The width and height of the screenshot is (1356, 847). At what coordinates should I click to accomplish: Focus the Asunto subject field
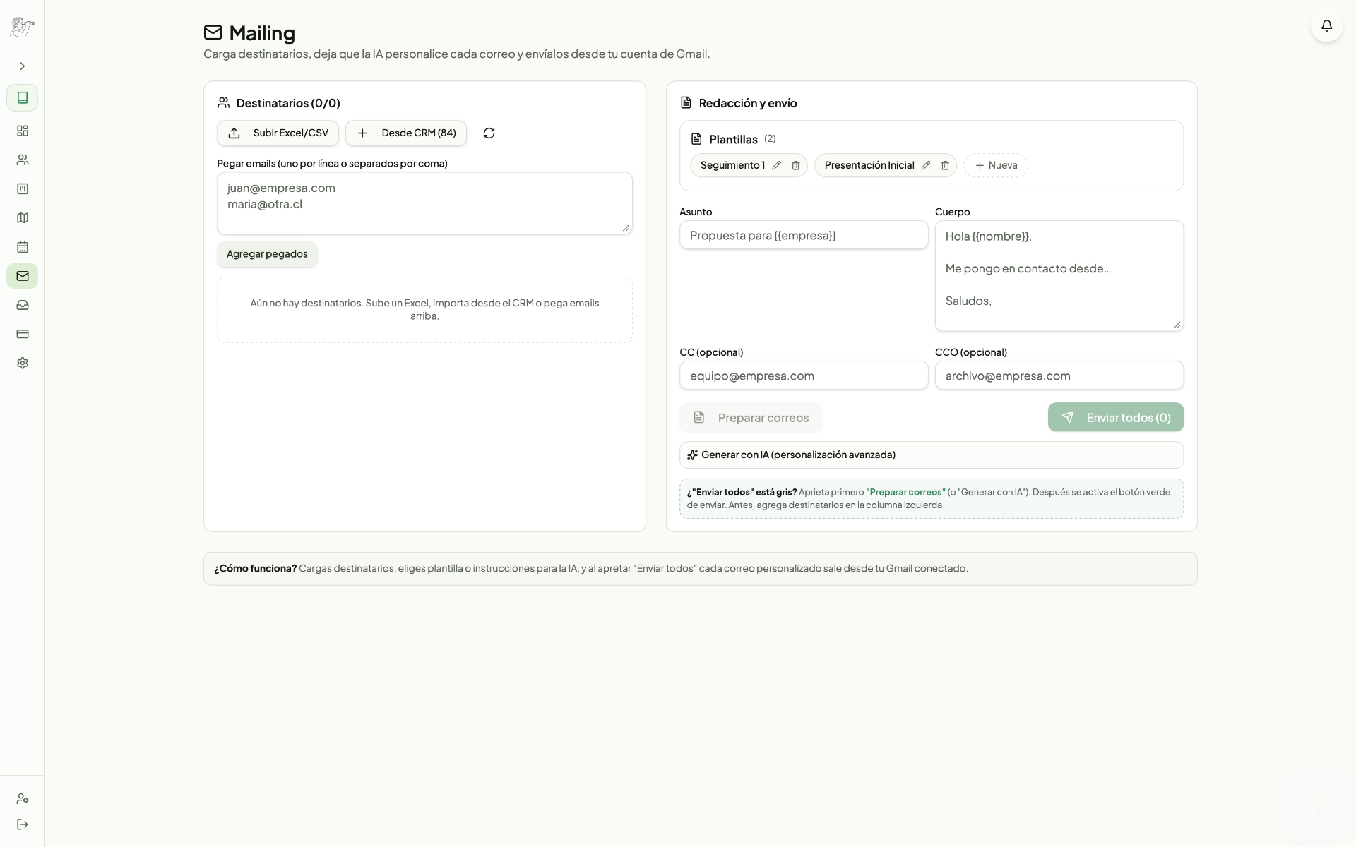[x=804, y=235]
